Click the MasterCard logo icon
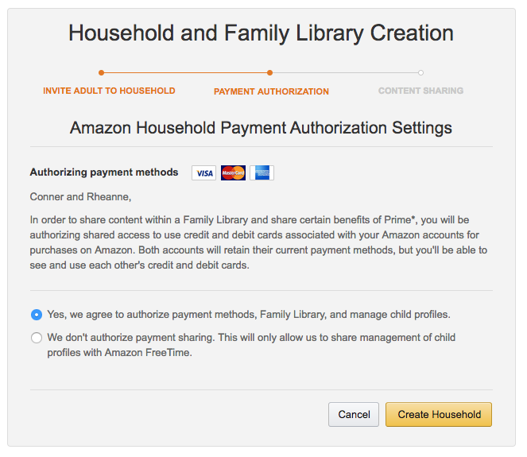 click(x=233, y=172)
